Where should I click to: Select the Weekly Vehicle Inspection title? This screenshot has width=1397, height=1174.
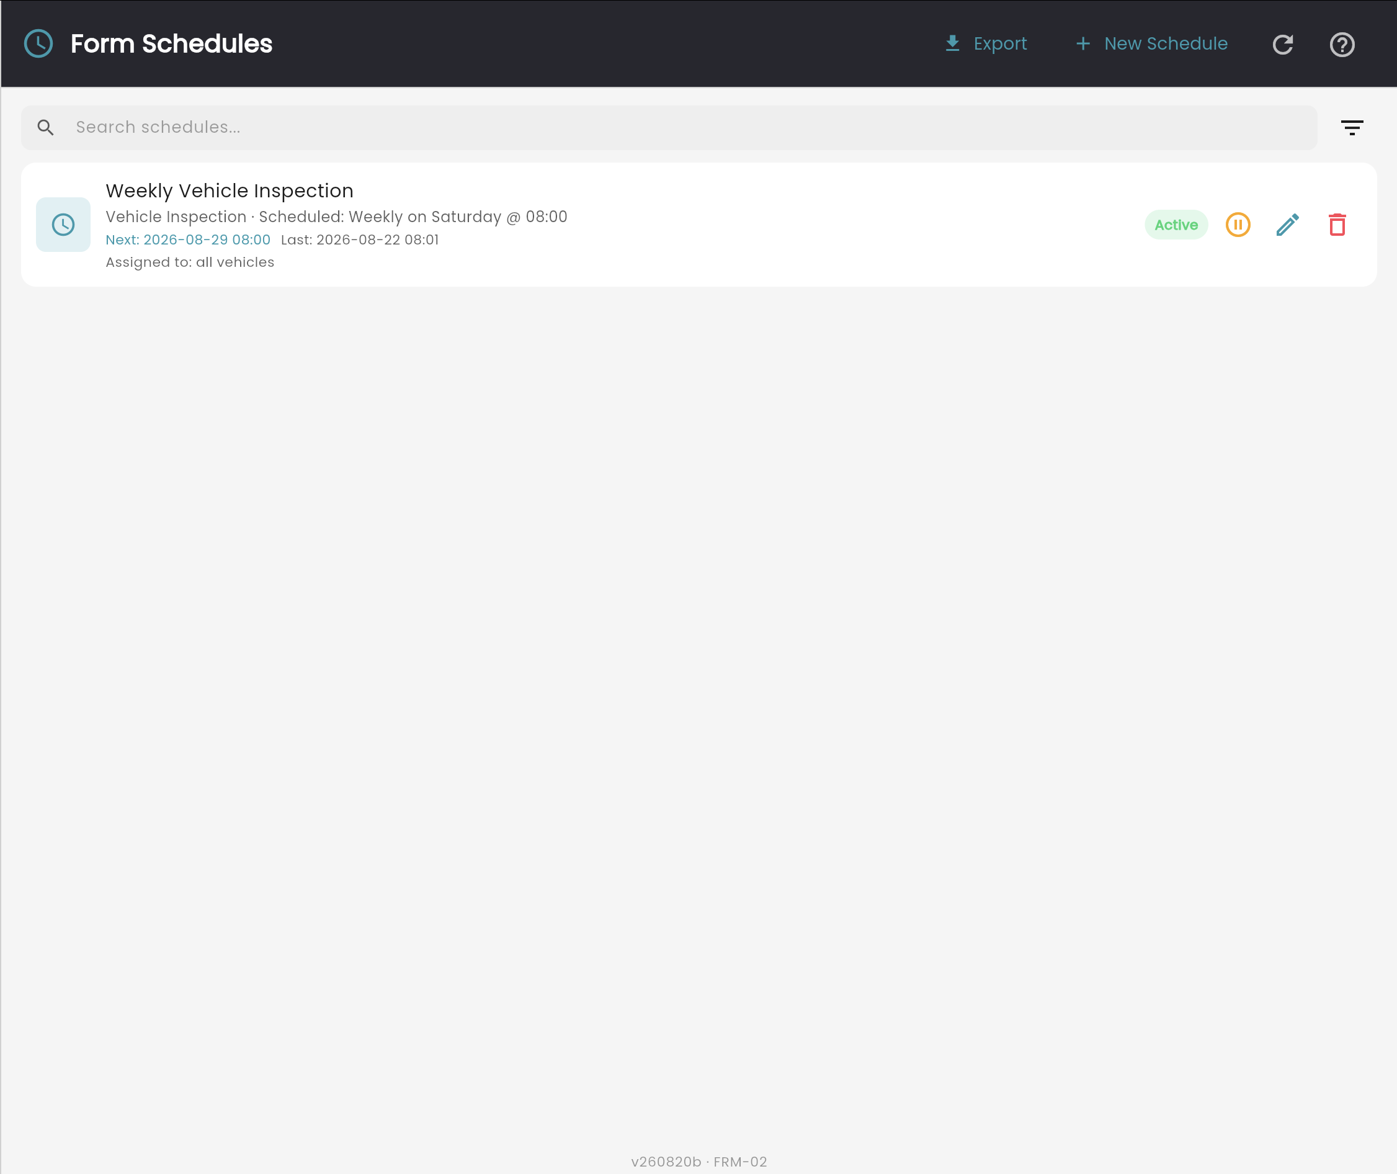click(x=230, y=190)
